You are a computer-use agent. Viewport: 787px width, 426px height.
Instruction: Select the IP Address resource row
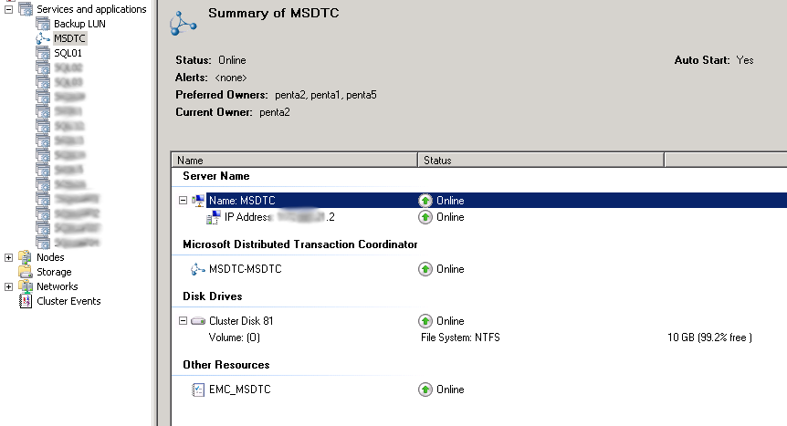point(279,217)
